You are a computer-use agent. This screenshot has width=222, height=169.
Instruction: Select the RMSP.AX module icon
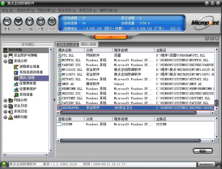pos(59,84)
